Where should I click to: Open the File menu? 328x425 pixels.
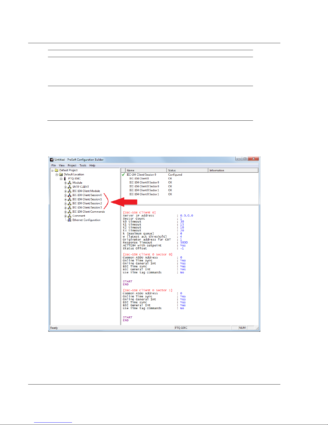54,165
